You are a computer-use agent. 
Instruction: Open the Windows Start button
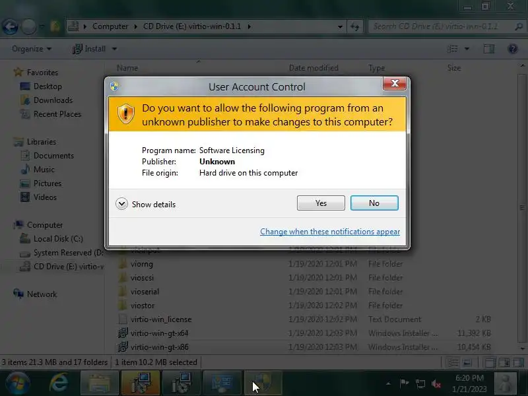[x=18, y=383]
